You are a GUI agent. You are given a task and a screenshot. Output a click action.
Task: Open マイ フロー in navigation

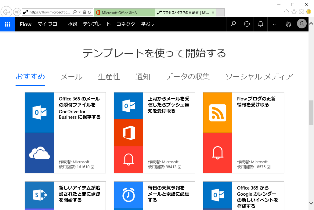point(49,24)
